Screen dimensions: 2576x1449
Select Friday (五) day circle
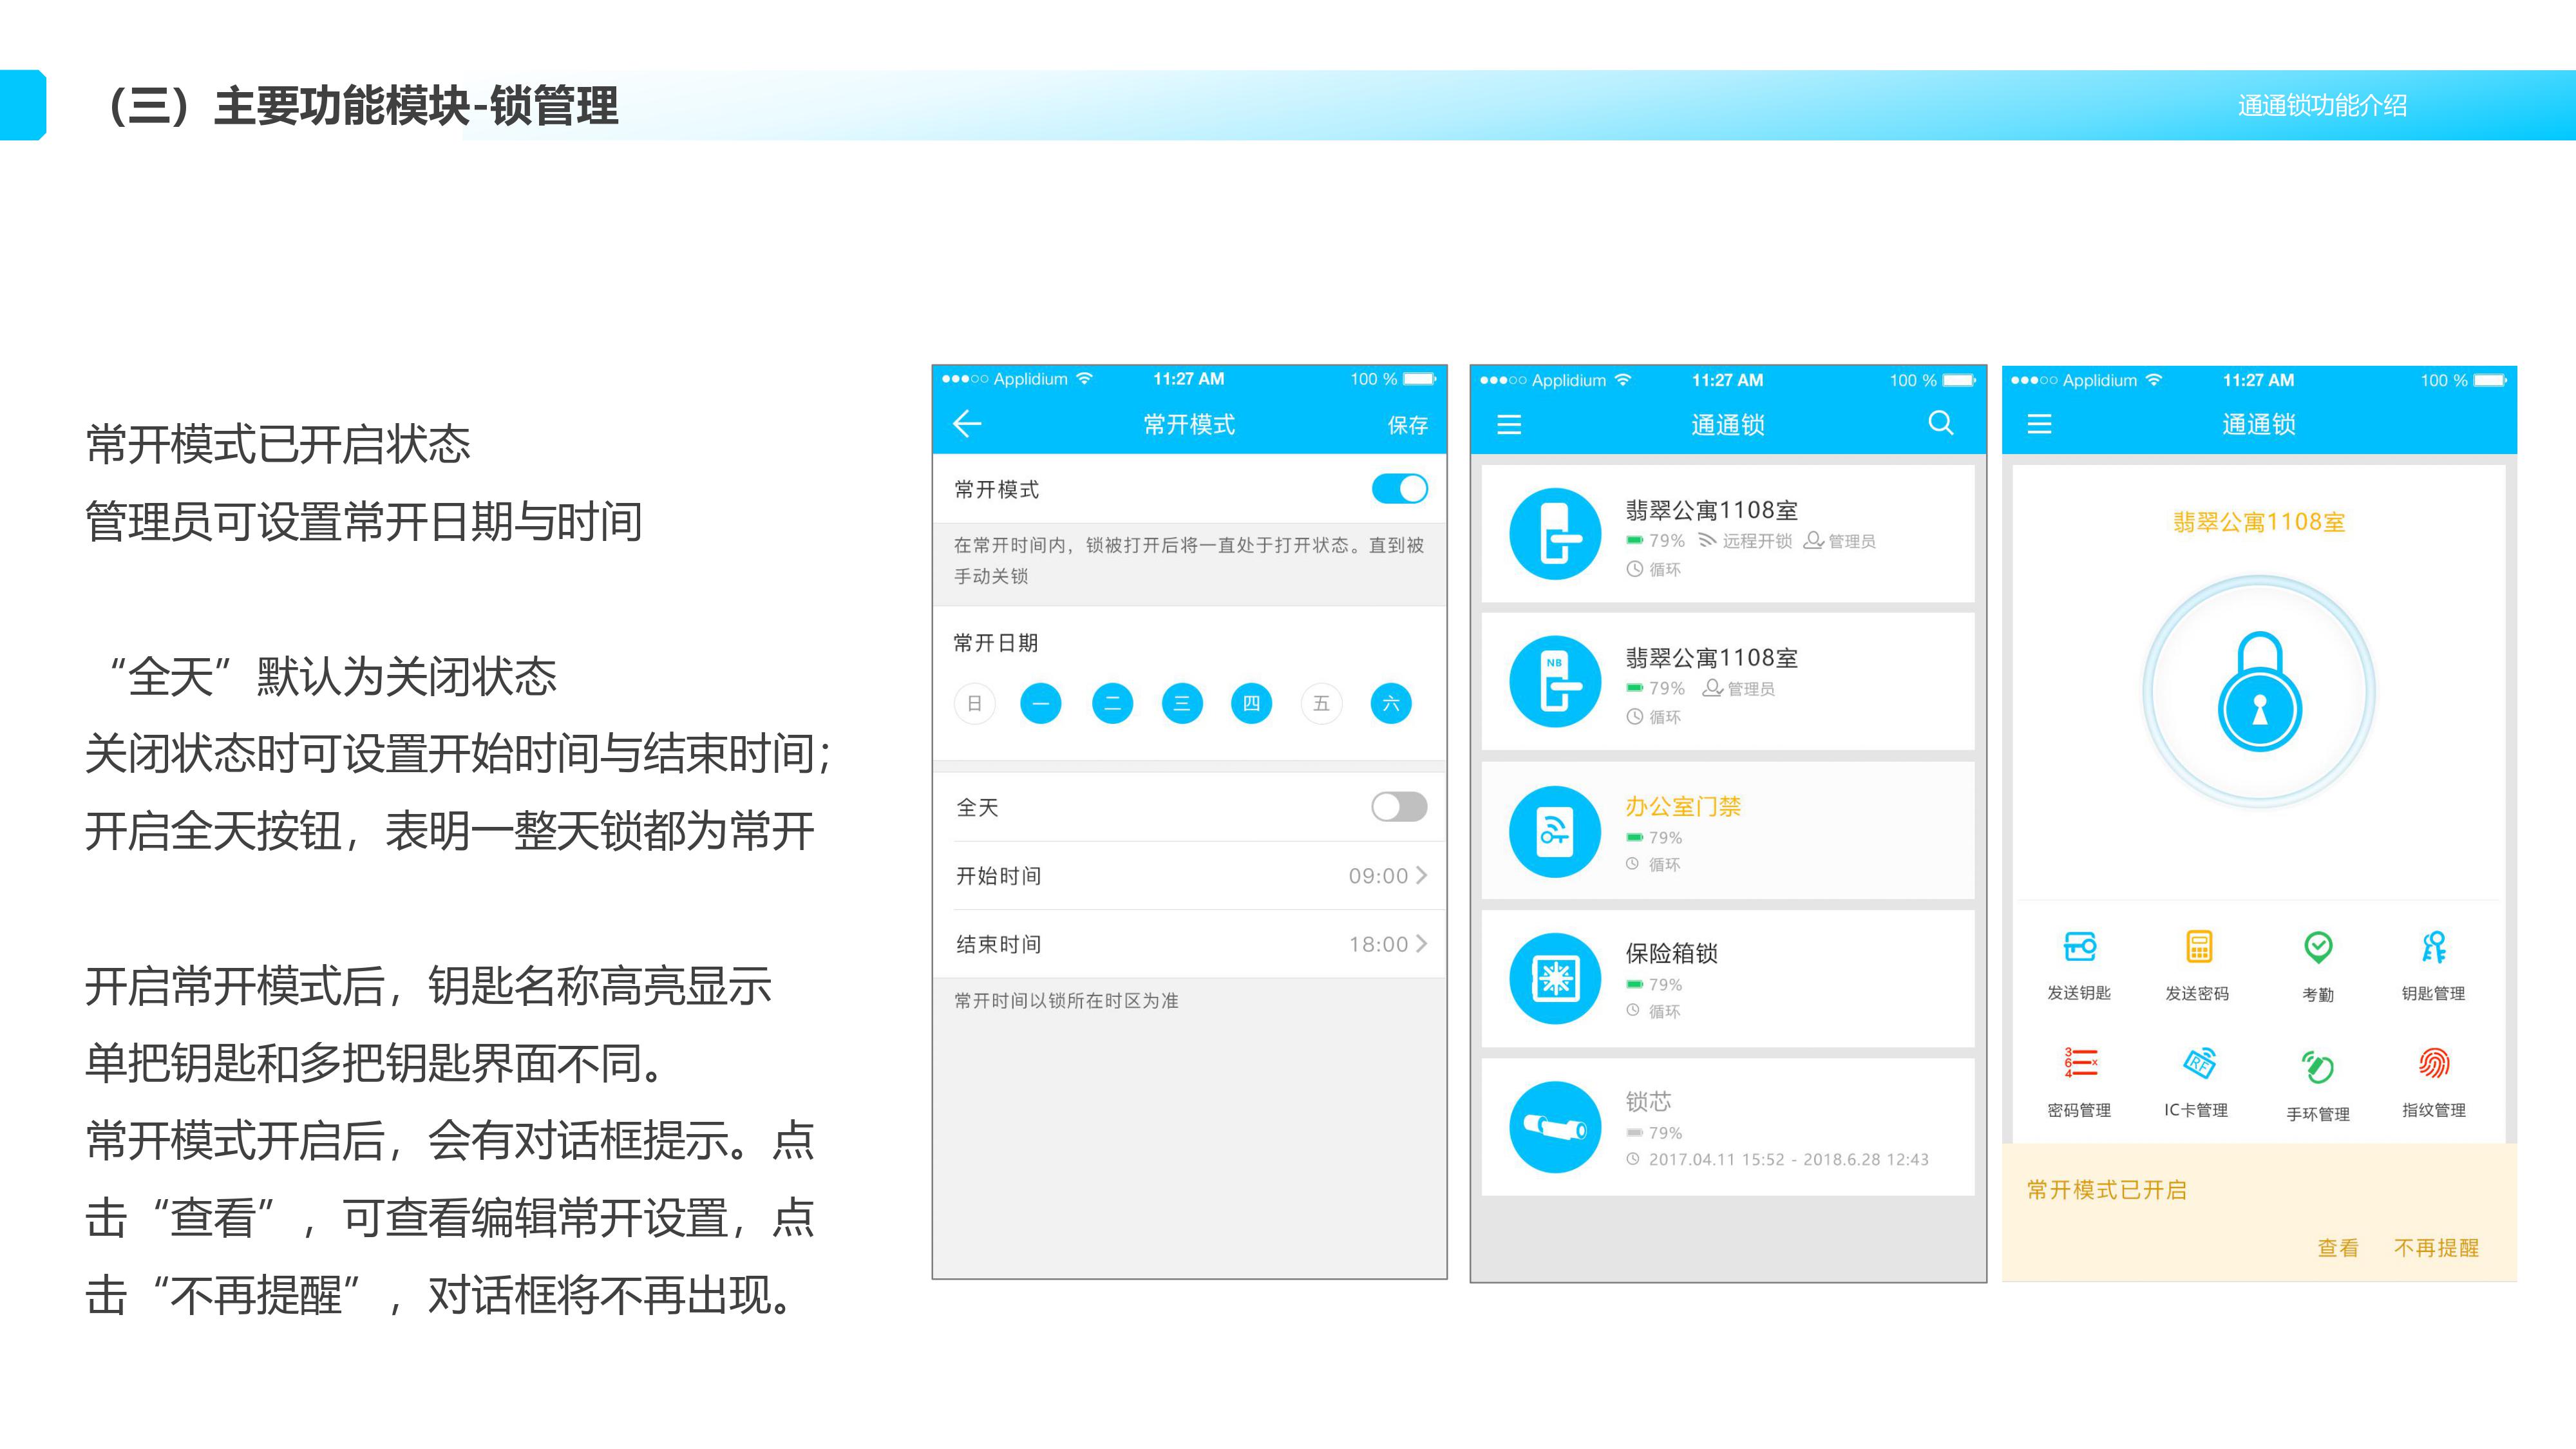pos(1321,704)
